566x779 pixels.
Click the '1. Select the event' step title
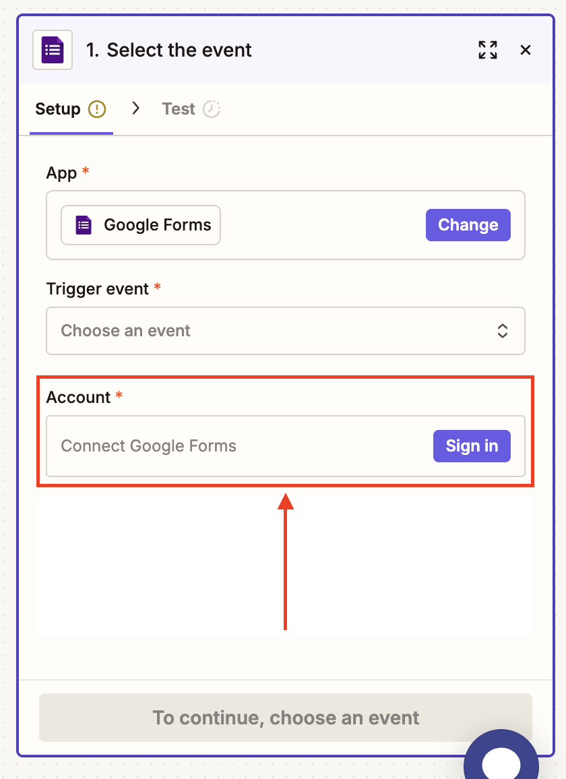(x=168, y=50)
